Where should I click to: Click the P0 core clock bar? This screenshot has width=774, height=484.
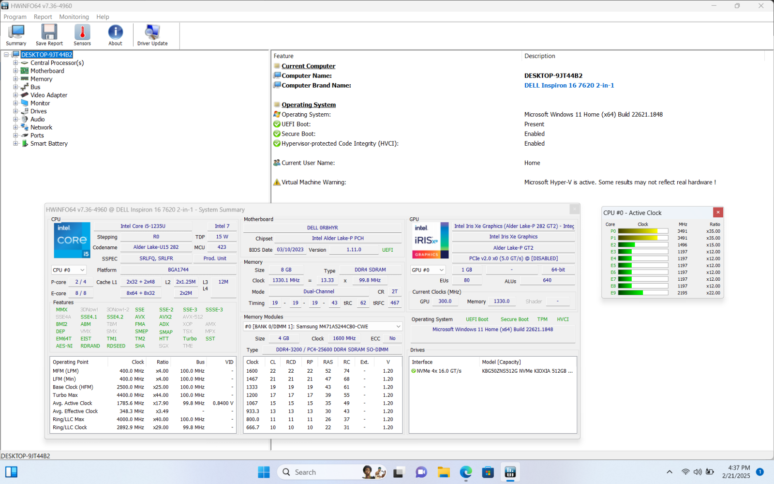642,231
